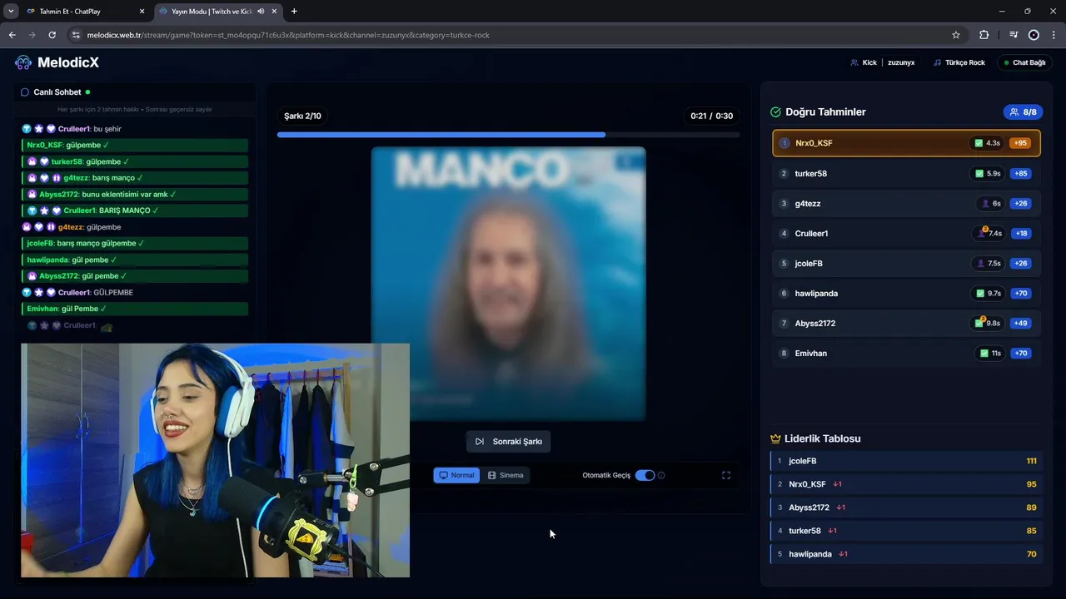Select Emivhan in Doğru Tahminler list

click(x=906, y=353)
